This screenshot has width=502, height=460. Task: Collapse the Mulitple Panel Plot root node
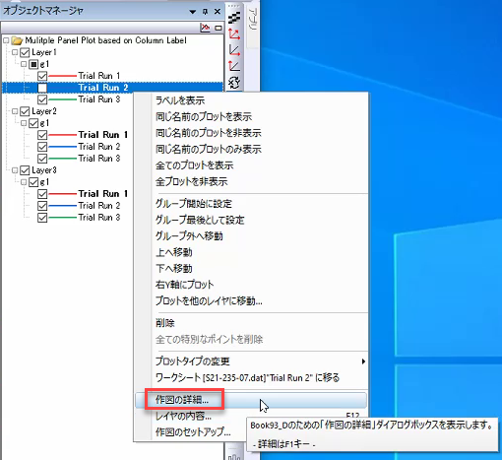pos(6,40)
